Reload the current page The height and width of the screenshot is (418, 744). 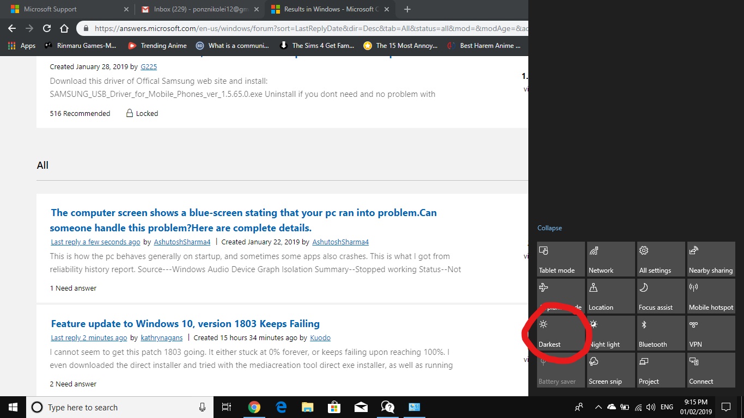47,28
